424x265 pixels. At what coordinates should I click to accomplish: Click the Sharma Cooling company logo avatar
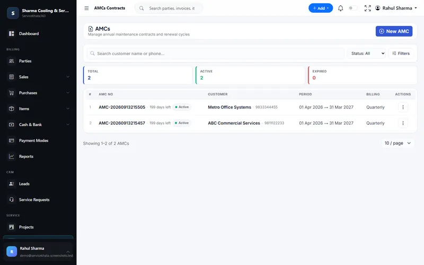13,13
